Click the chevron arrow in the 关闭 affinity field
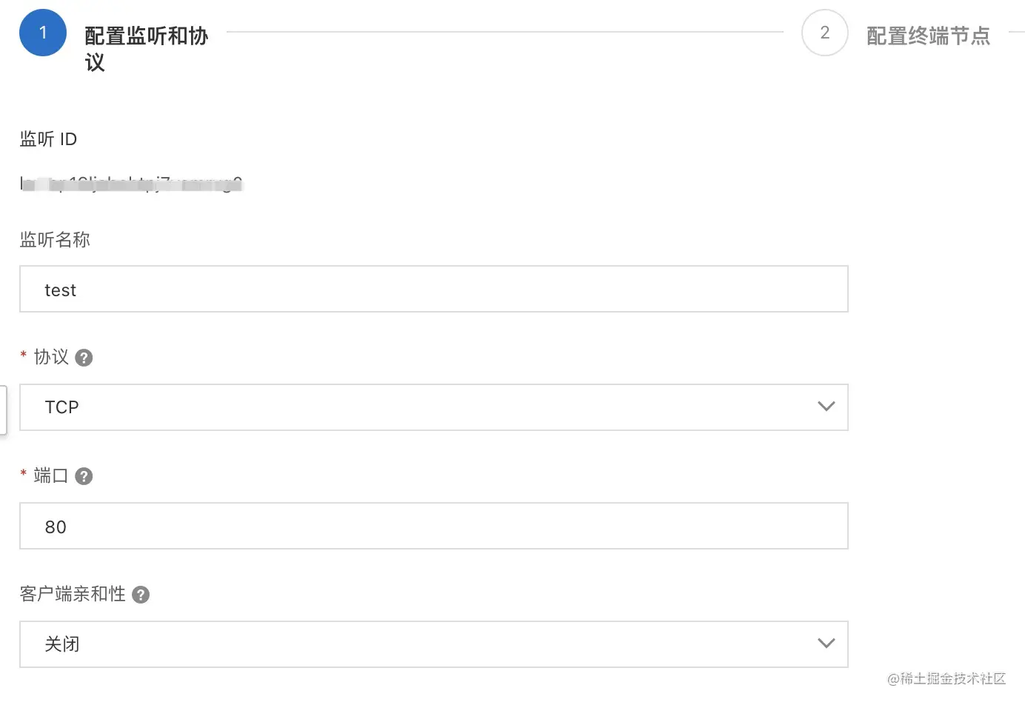 click(x=826, y=644)
